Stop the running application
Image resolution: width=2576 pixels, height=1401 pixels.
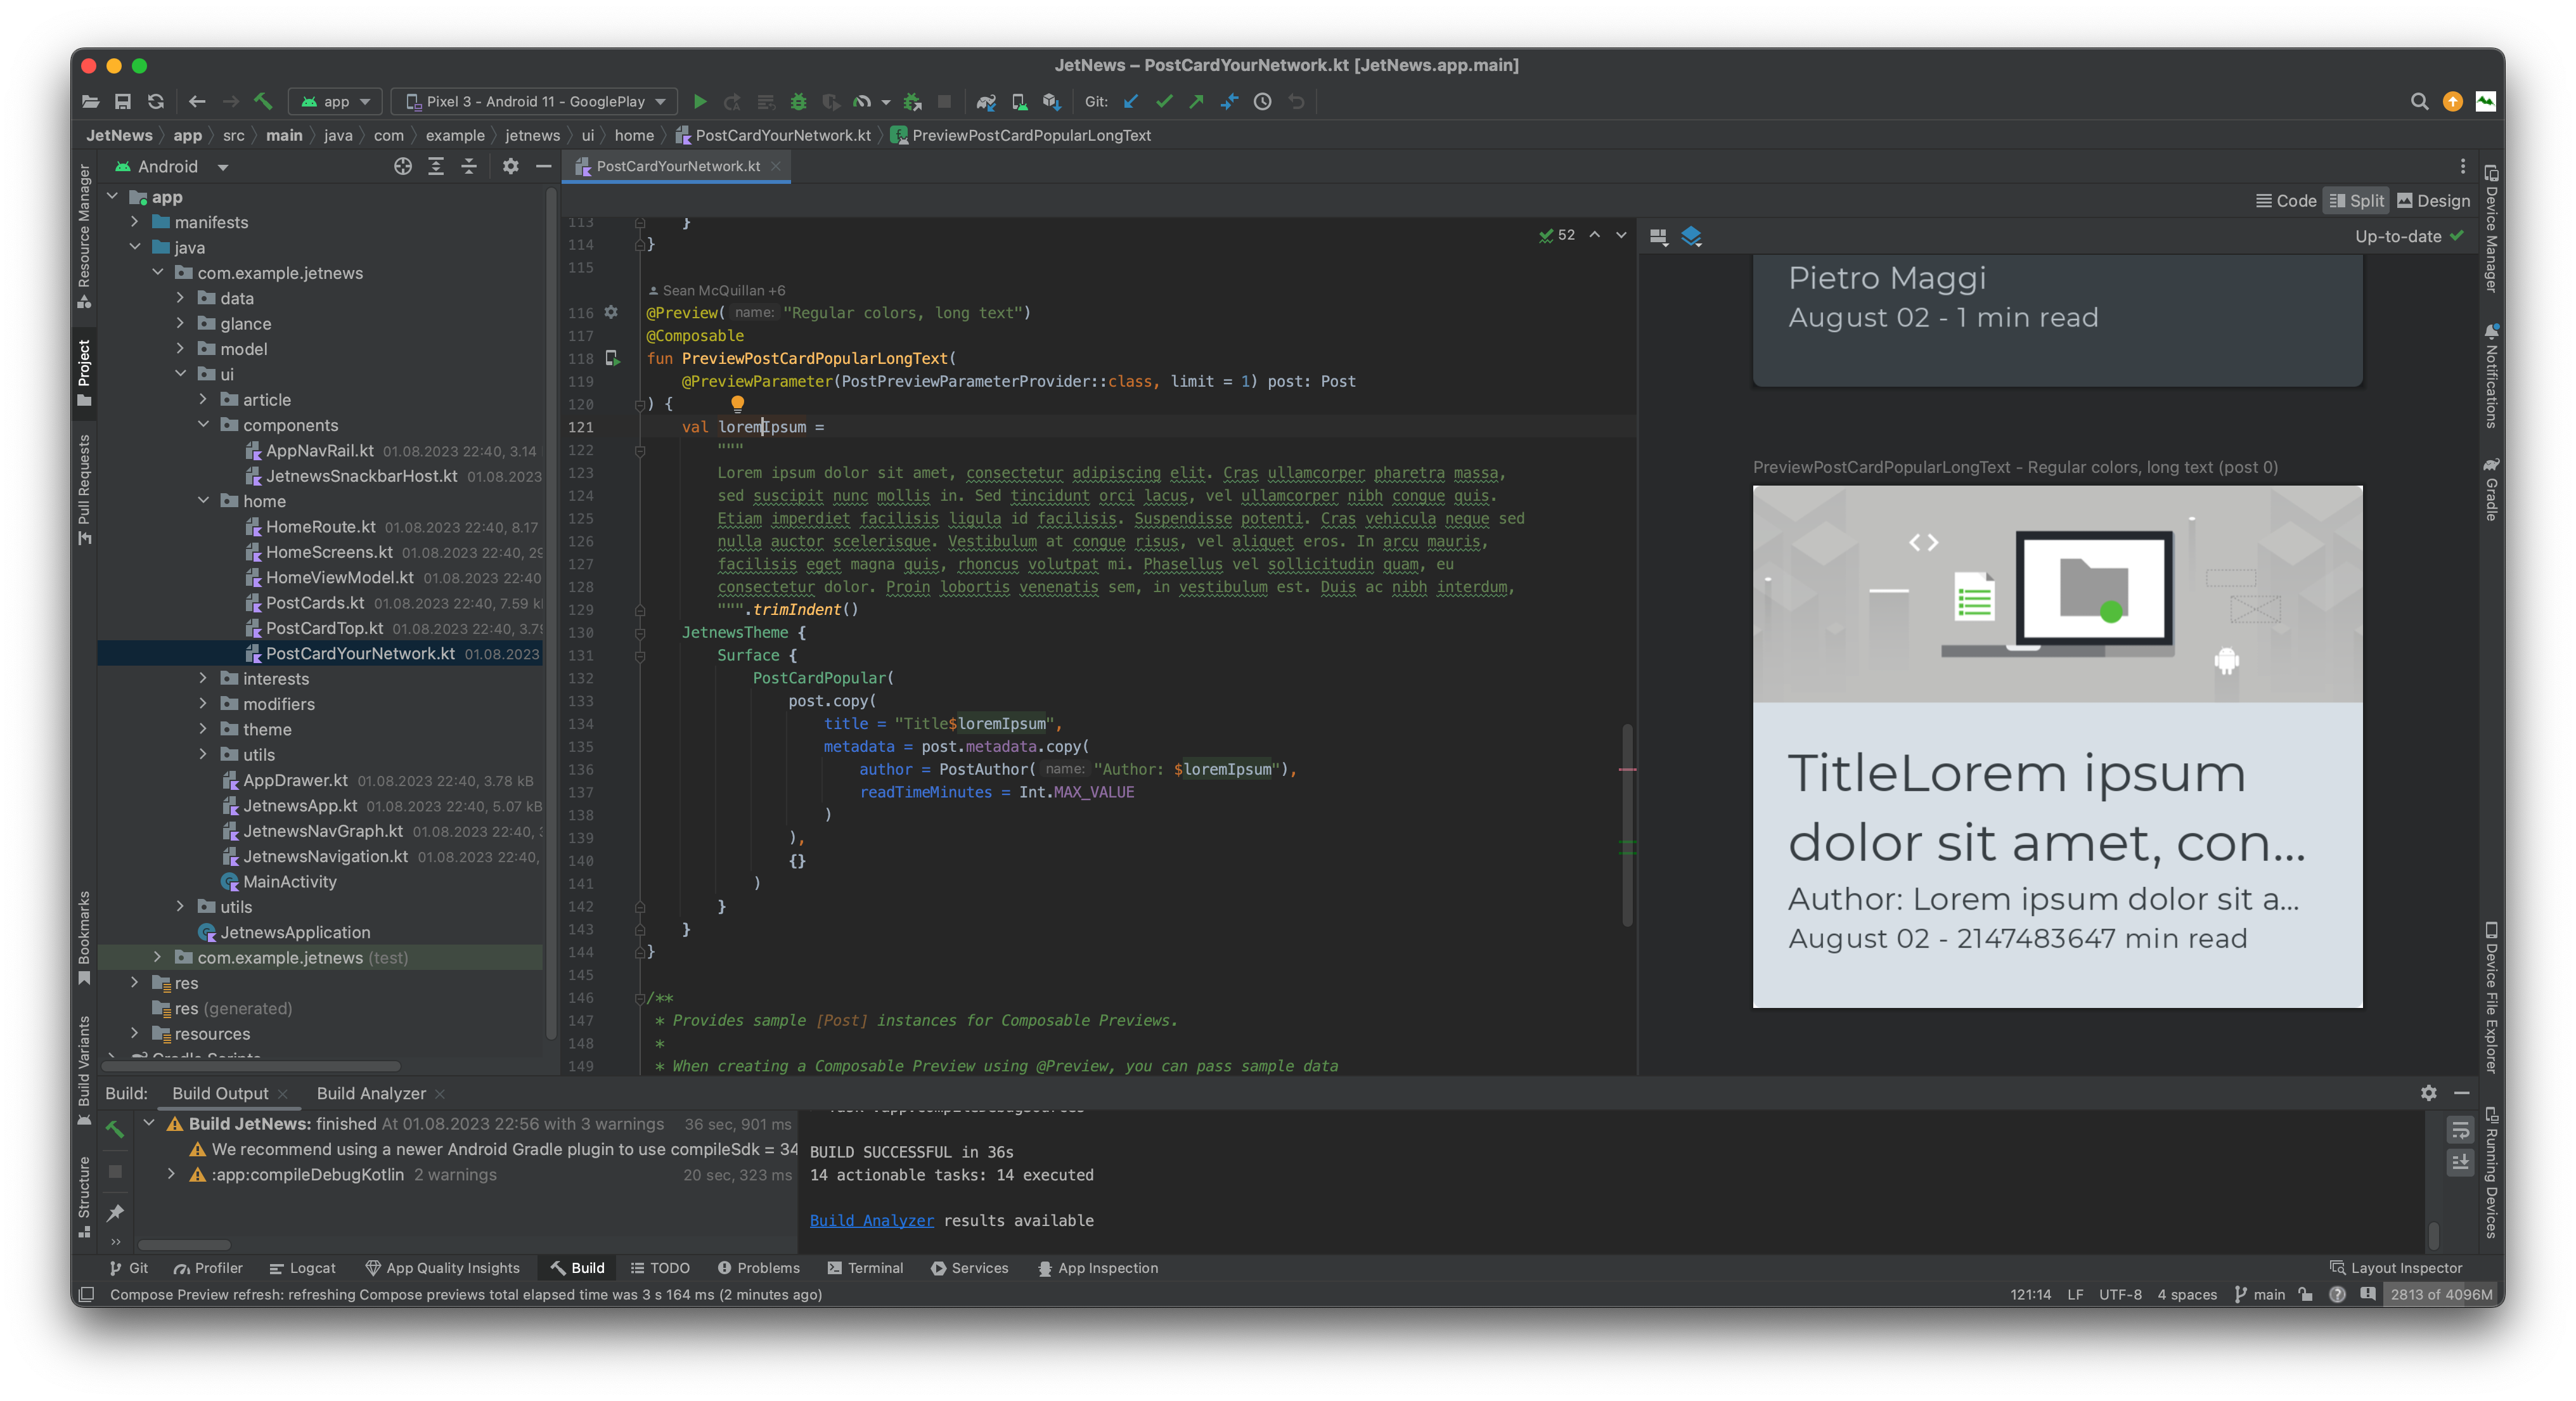(944, 101)
